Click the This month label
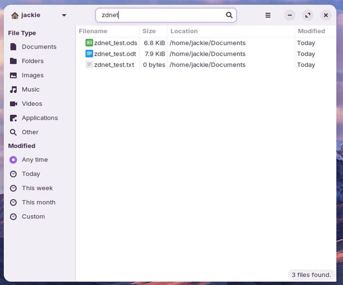343x285 pixels. [39, 202]
